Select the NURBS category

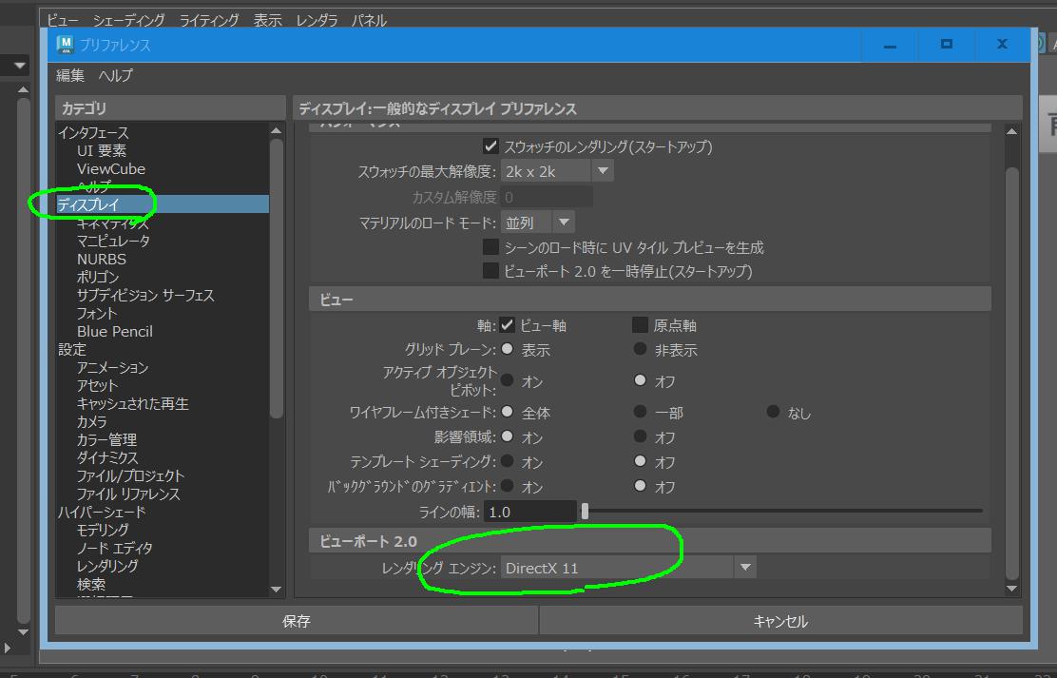click(x=101, y=259)
